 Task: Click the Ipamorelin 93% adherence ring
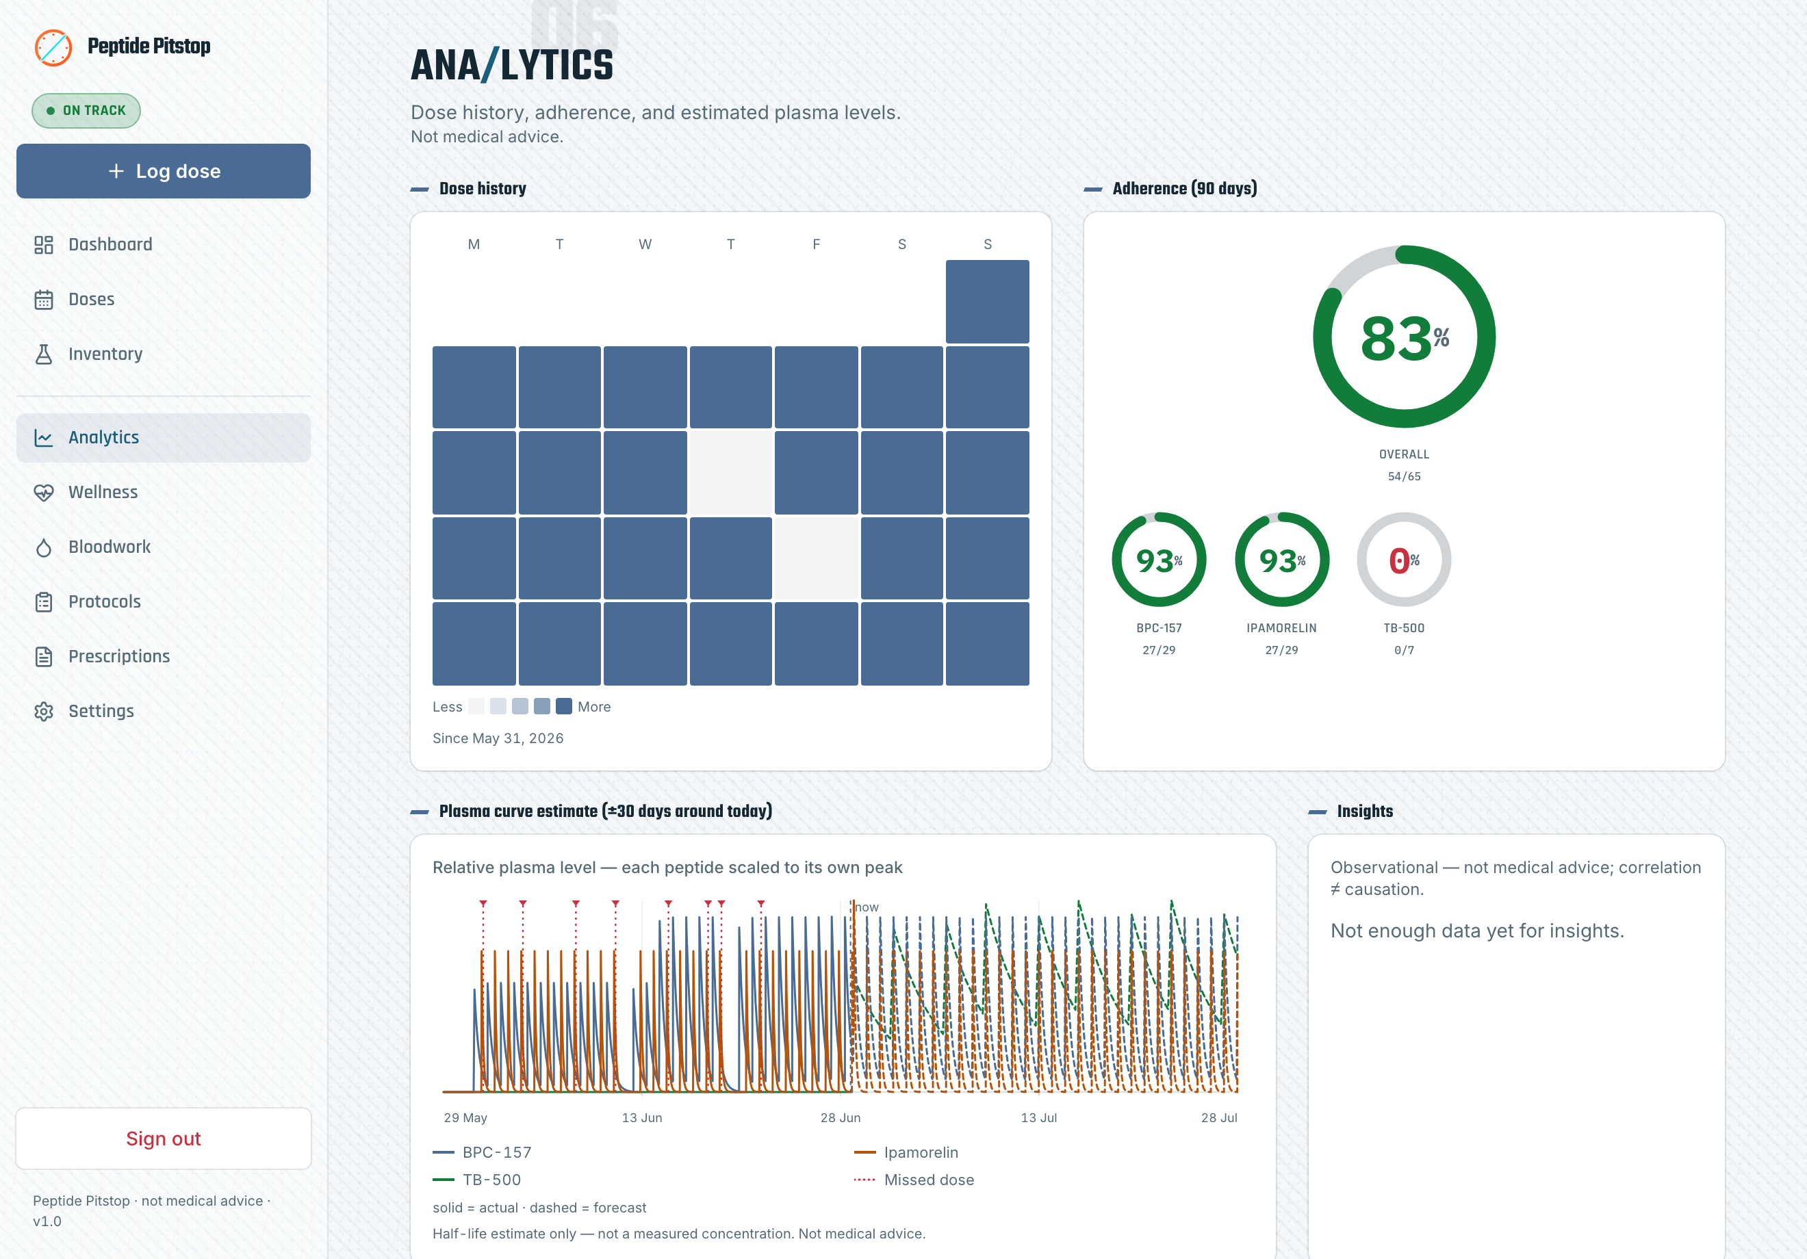[x=1282, y=560]
